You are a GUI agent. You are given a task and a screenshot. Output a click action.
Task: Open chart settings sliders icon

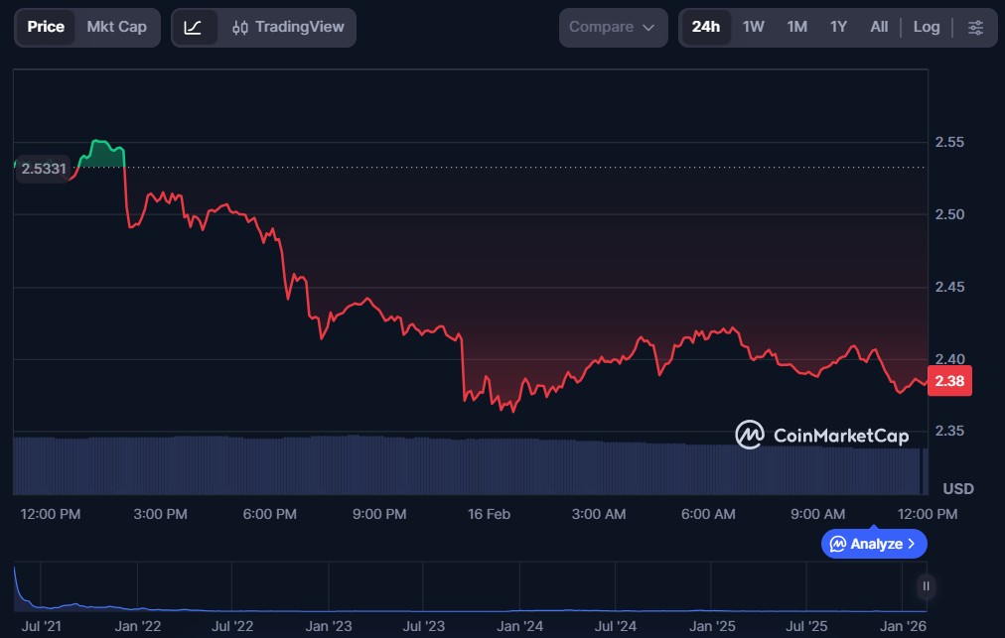(x=975, y=28)
